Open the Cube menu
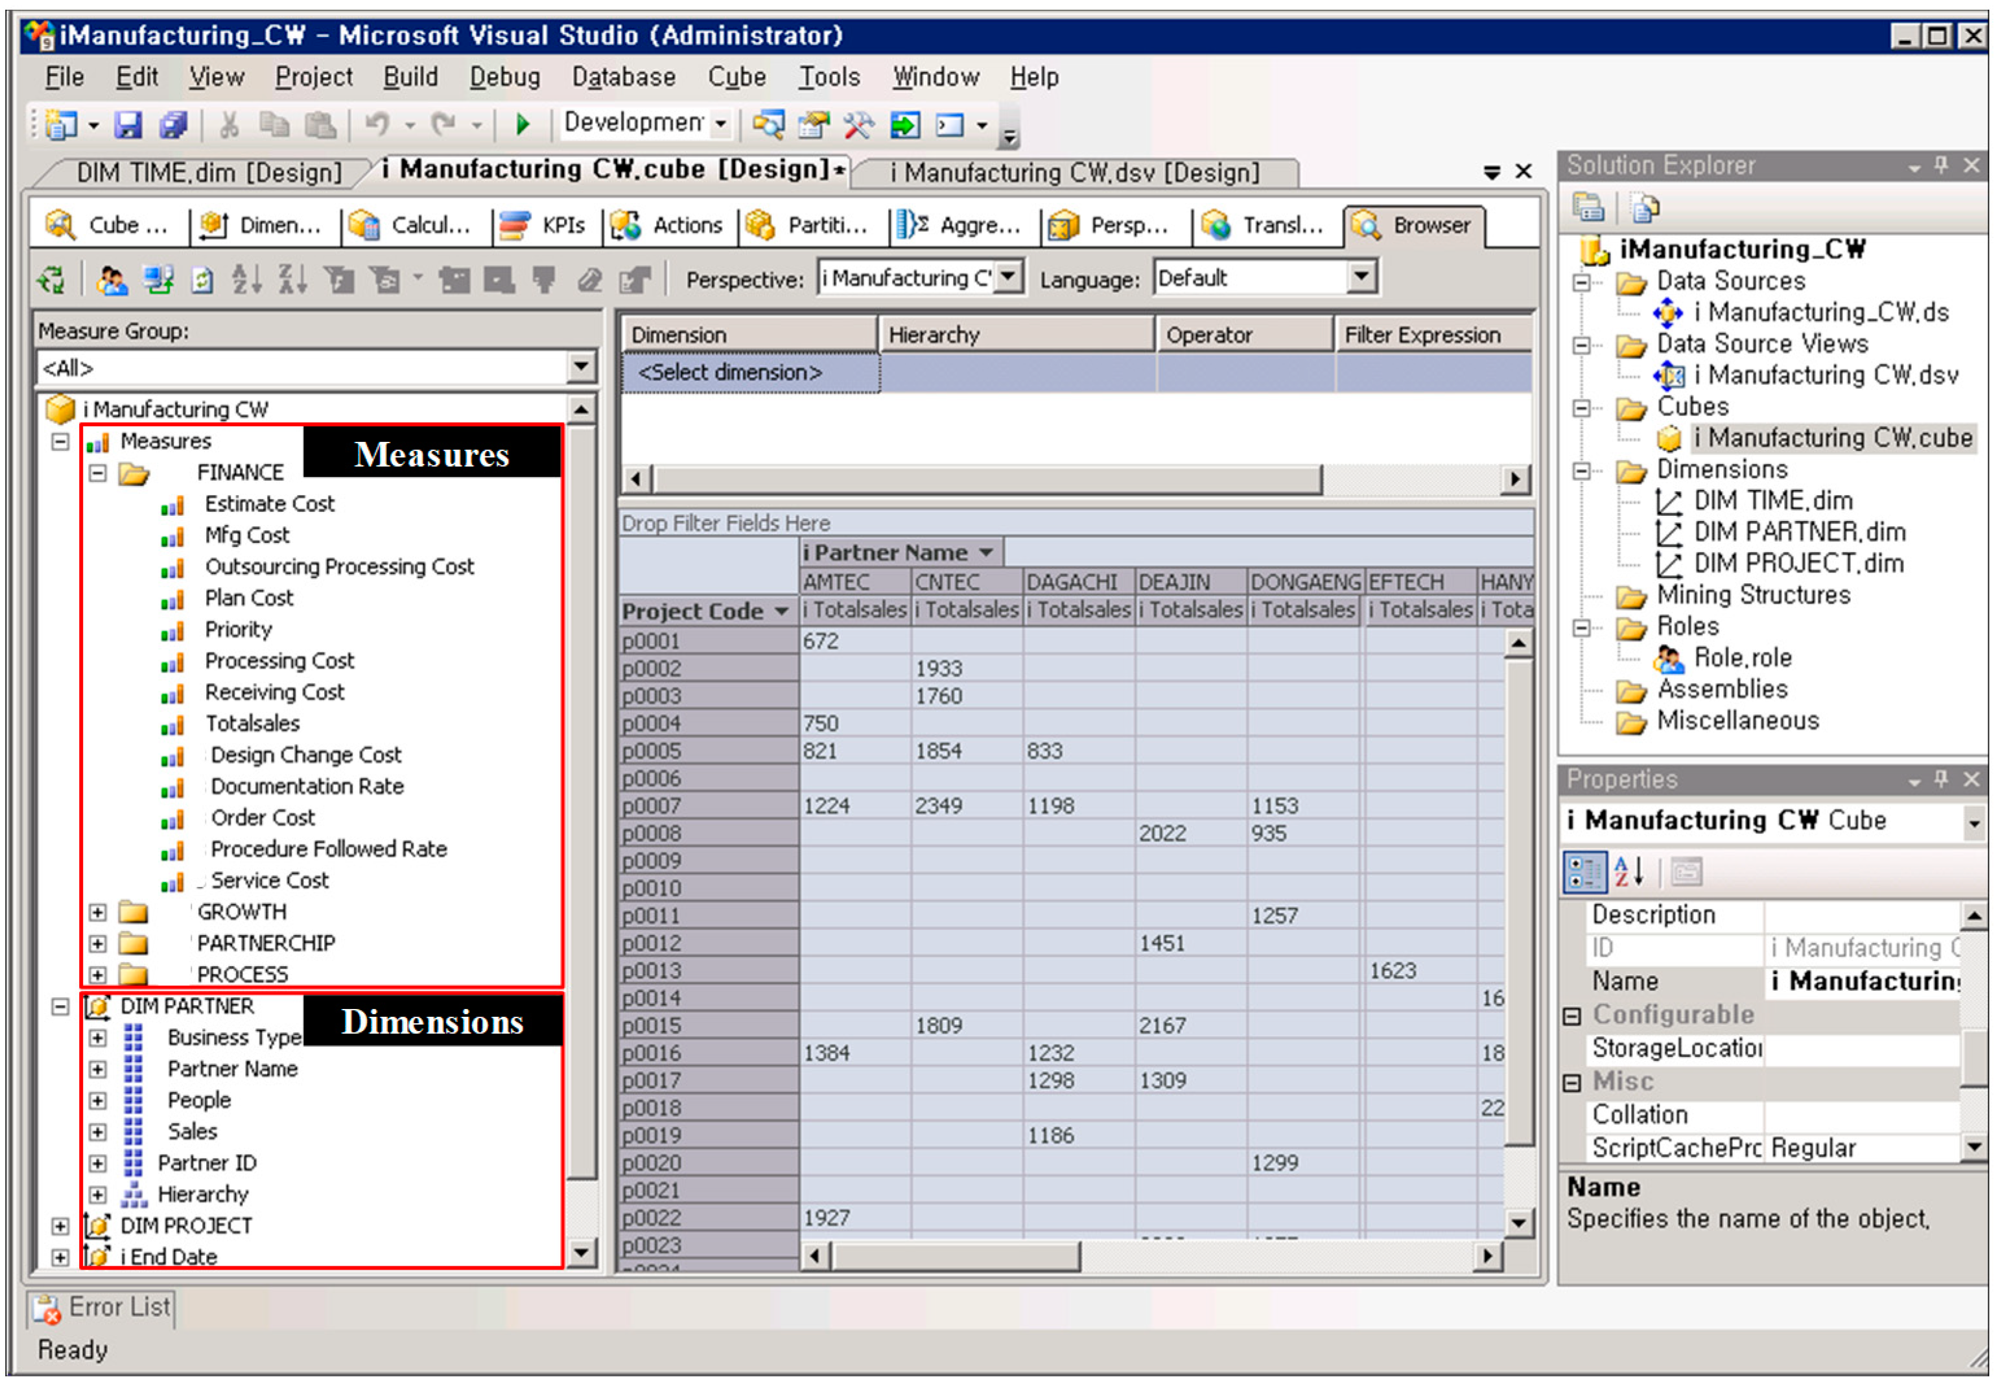The width and height of the screenshot is (1998, 1390). pos(737,76)
